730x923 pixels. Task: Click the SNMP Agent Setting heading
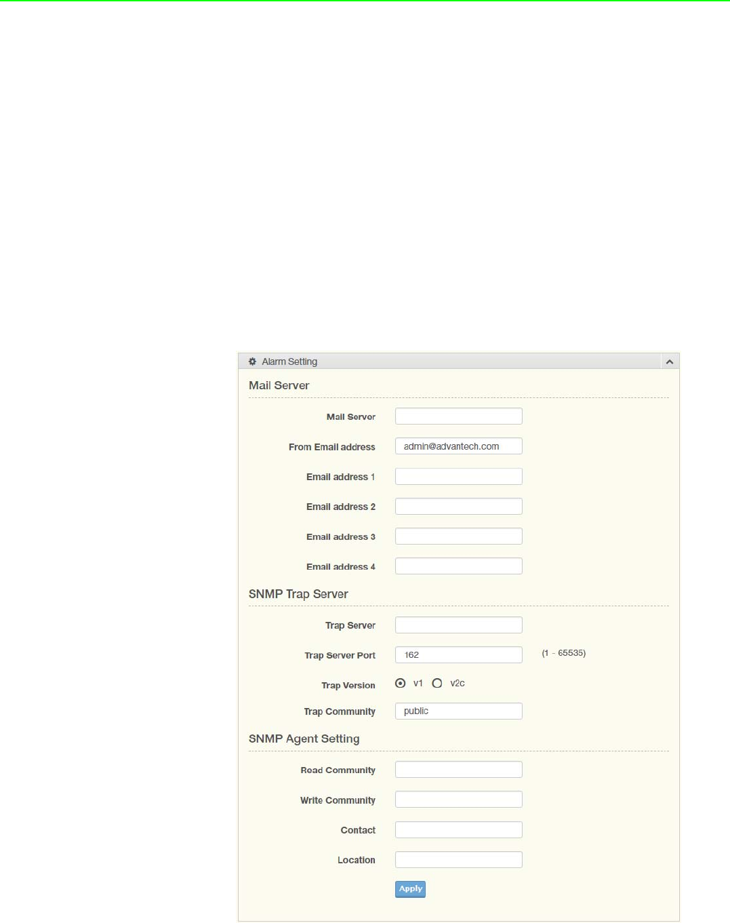tap(304, 739)
